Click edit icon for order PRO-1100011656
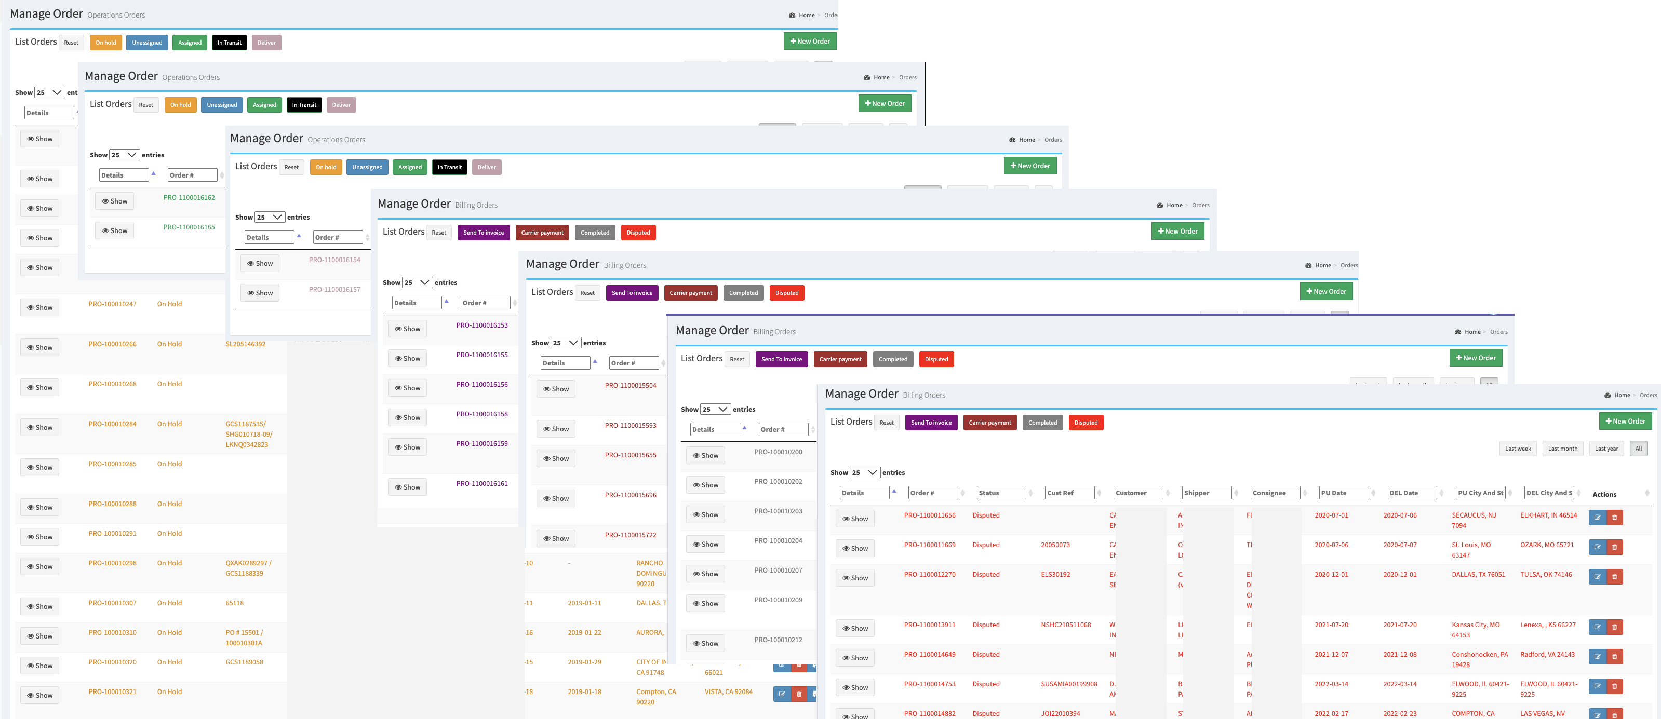Screen dimensions: 1661x719 [1597, 518]
